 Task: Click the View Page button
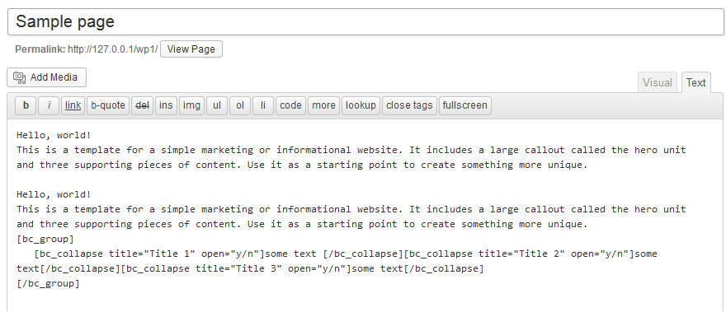coord(191,49)
